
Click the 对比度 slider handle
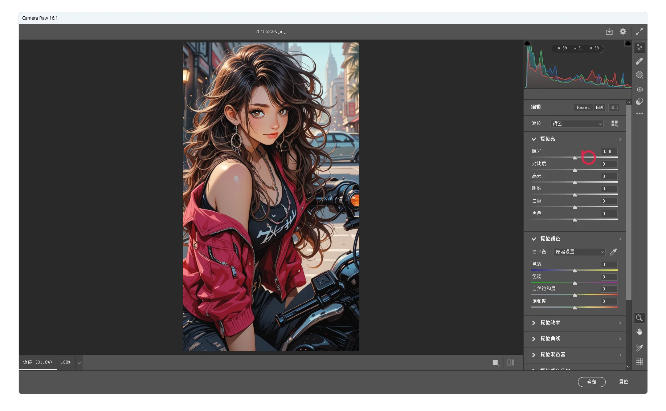coord(575,170)
